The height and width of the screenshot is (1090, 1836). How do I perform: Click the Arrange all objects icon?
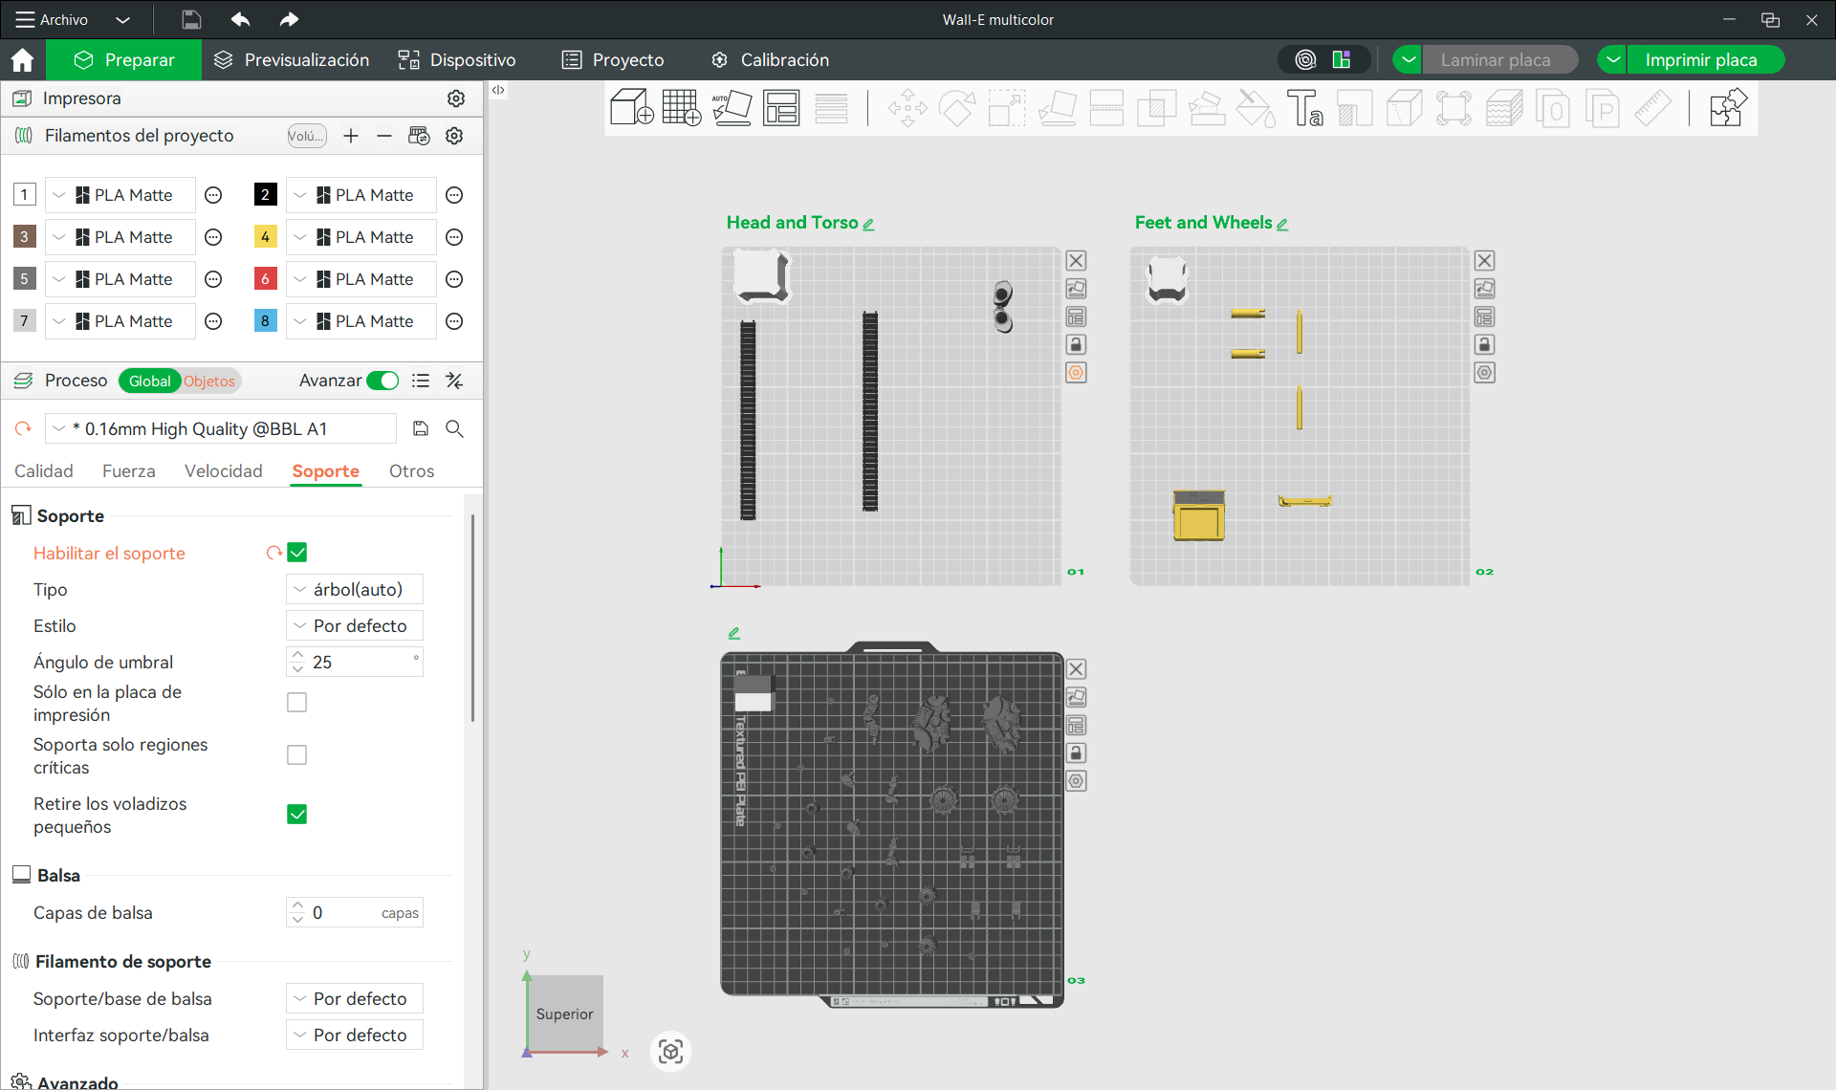click(x=781, y=108)
